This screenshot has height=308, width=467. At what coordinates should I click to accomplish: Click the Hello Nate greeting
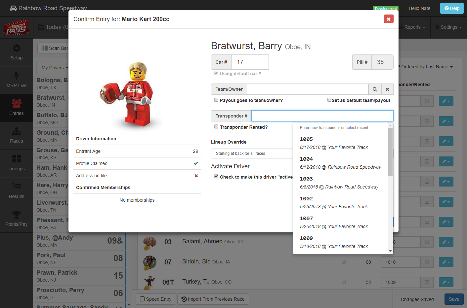coord(419,8)
